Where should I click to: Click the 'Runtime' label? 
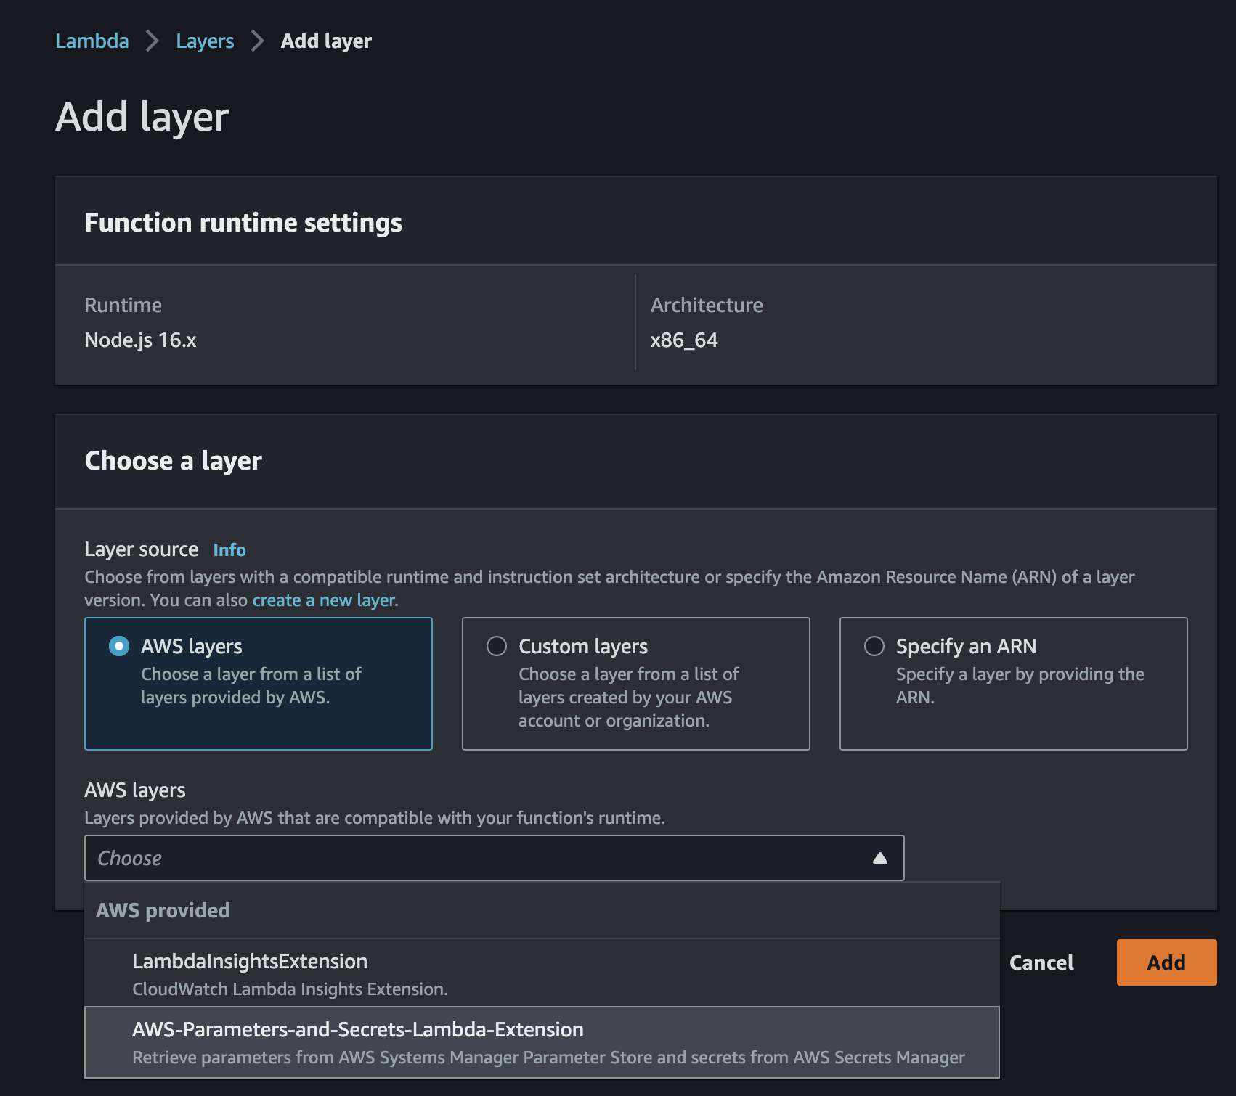coord(123,305)
